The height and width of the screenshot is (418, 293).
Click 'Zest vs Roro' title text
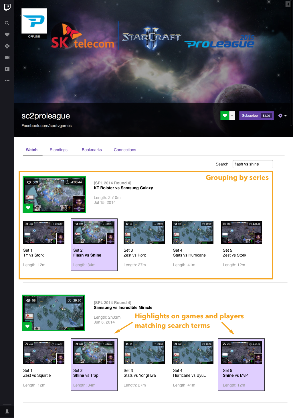135,255
